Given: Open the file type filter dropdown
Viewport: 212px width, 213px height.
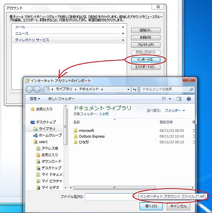Looking at the screenshot, I should pyautogui.click(x=172, y=196).
